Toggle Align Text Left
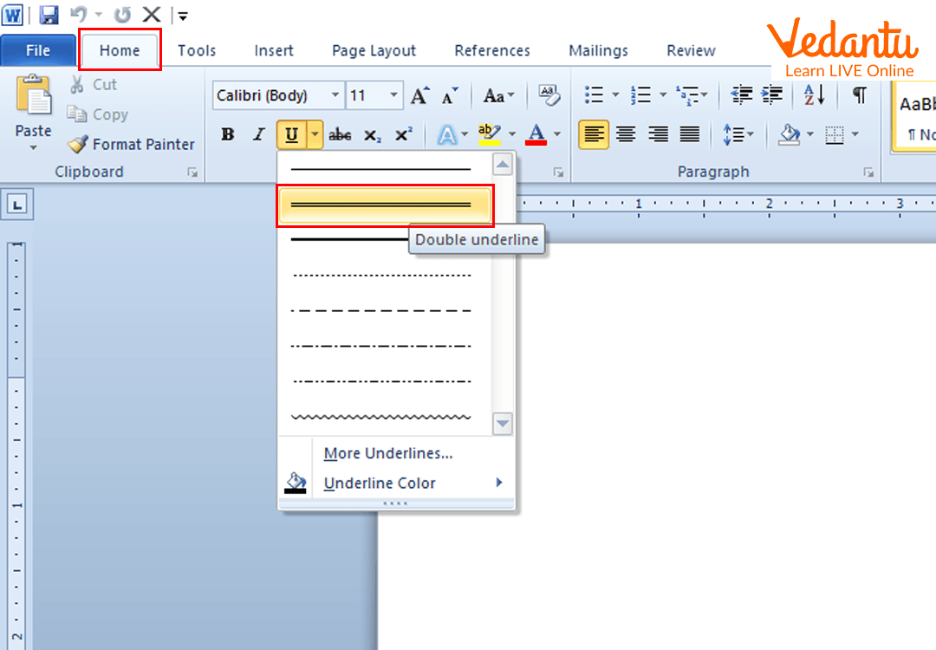This screenshot has height=650, width=936. pyautogui.click(x=594, y=134)
